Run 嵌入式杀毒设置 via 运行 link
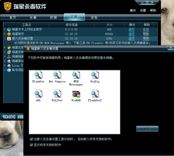Image resolution: width=174 pixels, height=156 pixels. [x=132, y=38]
